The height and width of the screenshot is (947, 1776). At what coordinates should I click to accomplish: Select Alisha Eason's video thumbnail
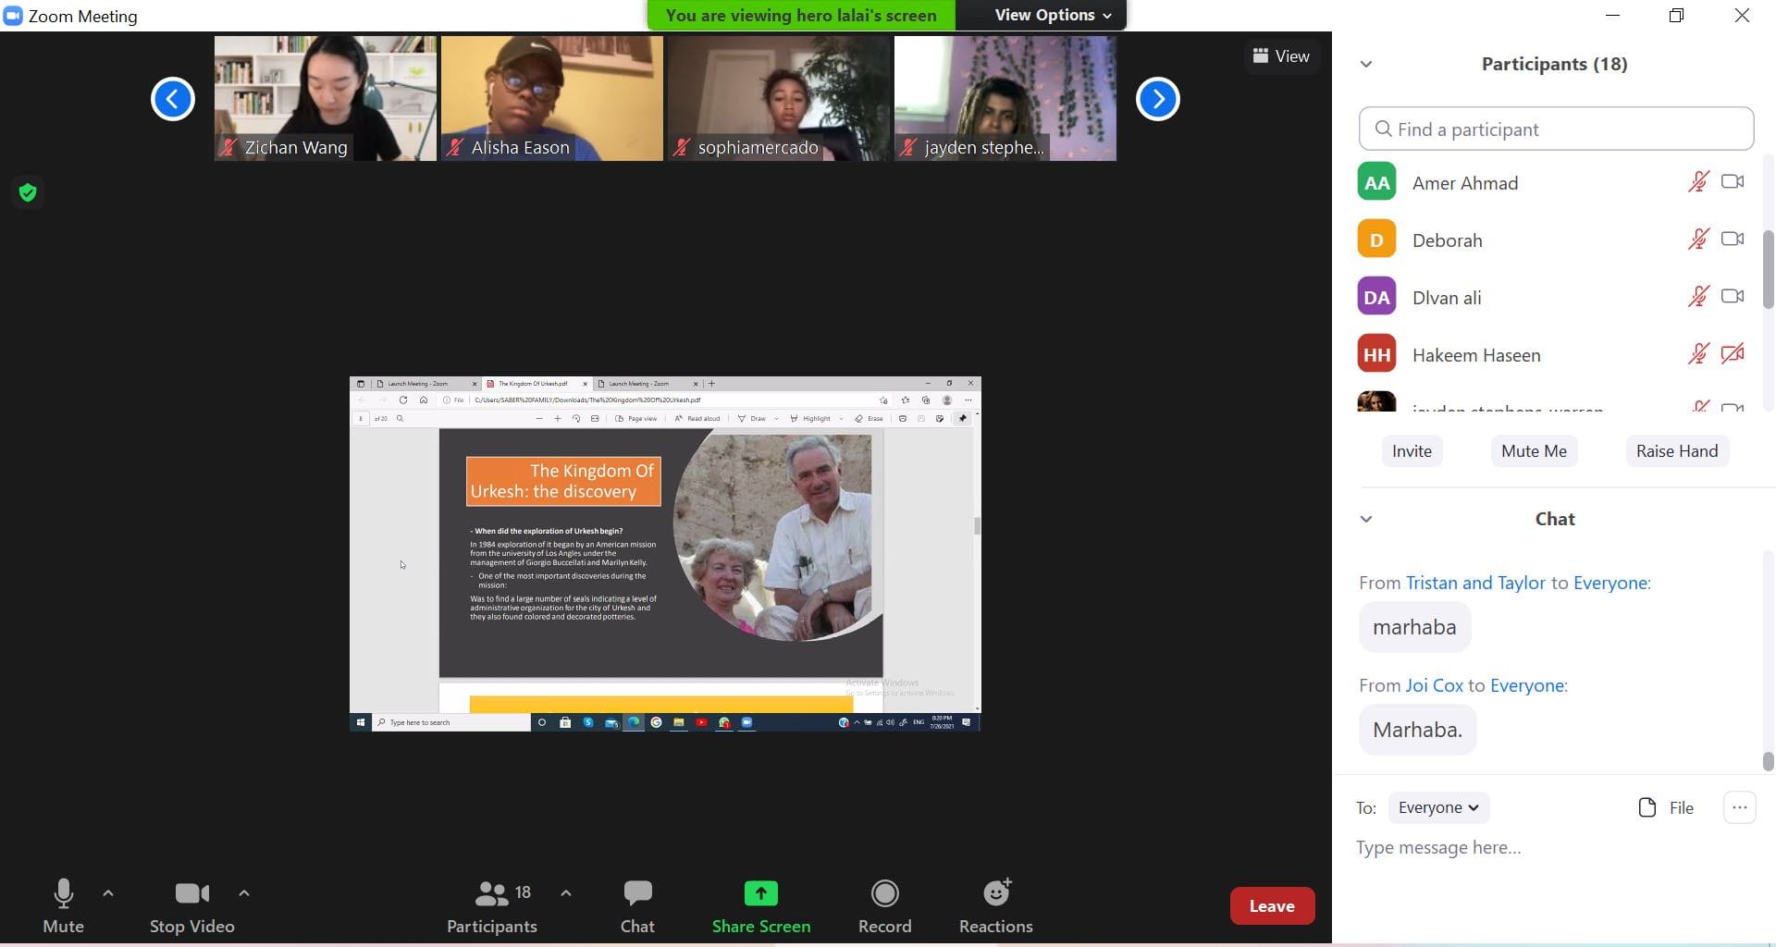pyautogui.click(x=552, y=98)
